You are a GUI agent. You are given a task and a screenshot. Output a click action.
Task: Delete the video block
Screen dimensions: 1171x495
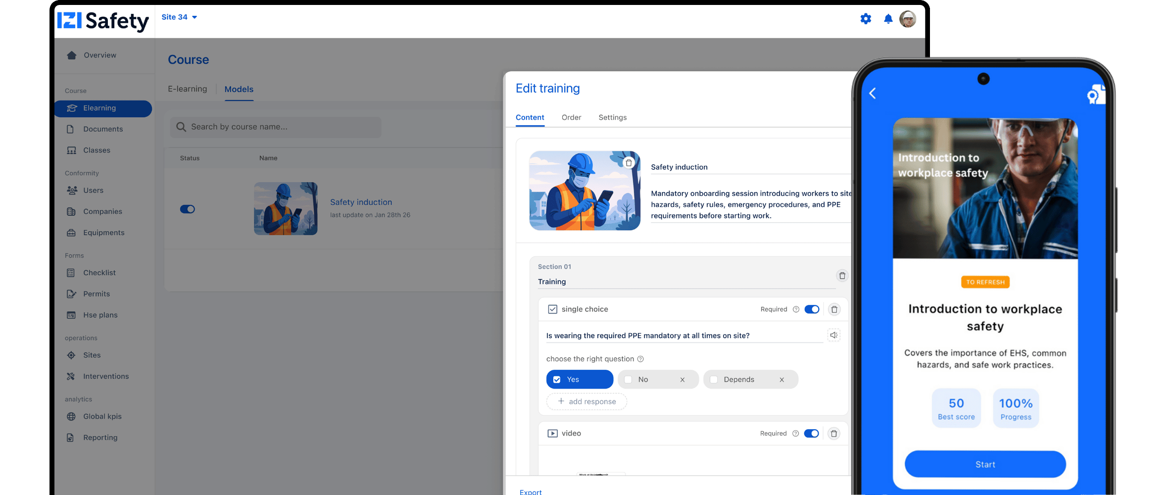click(833, 434)
